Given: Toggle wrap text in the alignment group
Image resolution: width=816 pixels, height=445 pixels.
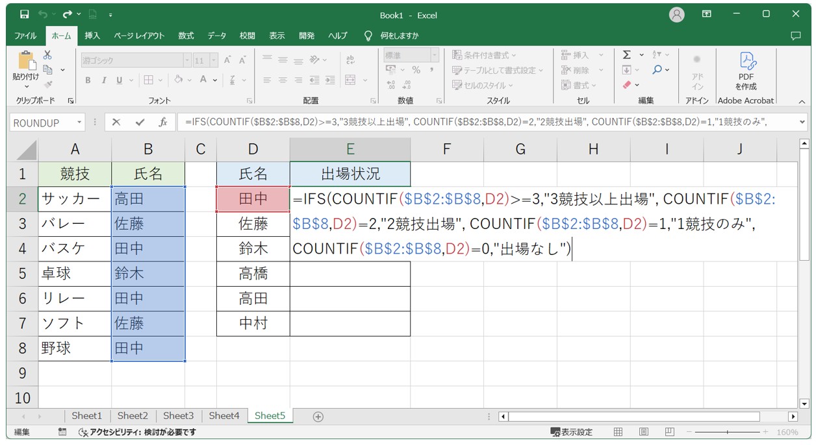Looking at the screenshot, I should point(350,59).
